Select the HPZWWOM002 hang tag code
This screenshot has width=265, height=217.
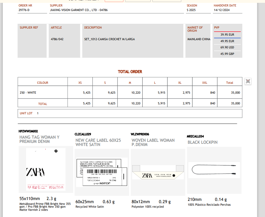pyautogui.click(x=28, y=131)
